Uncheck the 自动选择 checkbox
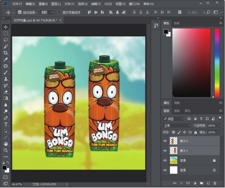 [20, 12]
